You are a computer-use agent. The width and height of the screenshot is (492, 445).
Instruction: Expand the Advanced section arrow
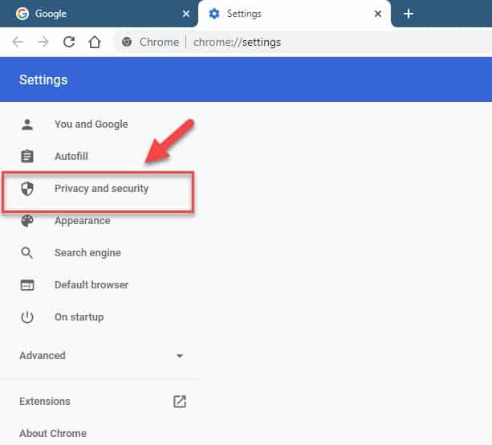click(x=180, y=356)
